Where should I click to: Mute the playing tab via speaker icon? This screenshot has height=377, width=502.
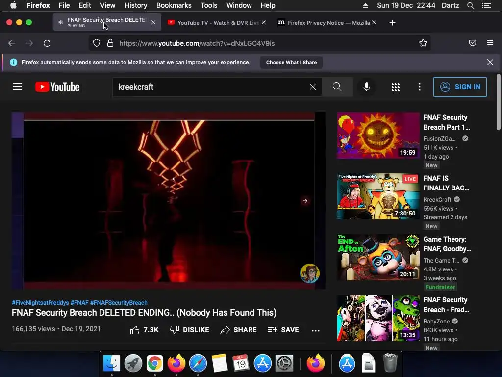(x=60, y=22)
